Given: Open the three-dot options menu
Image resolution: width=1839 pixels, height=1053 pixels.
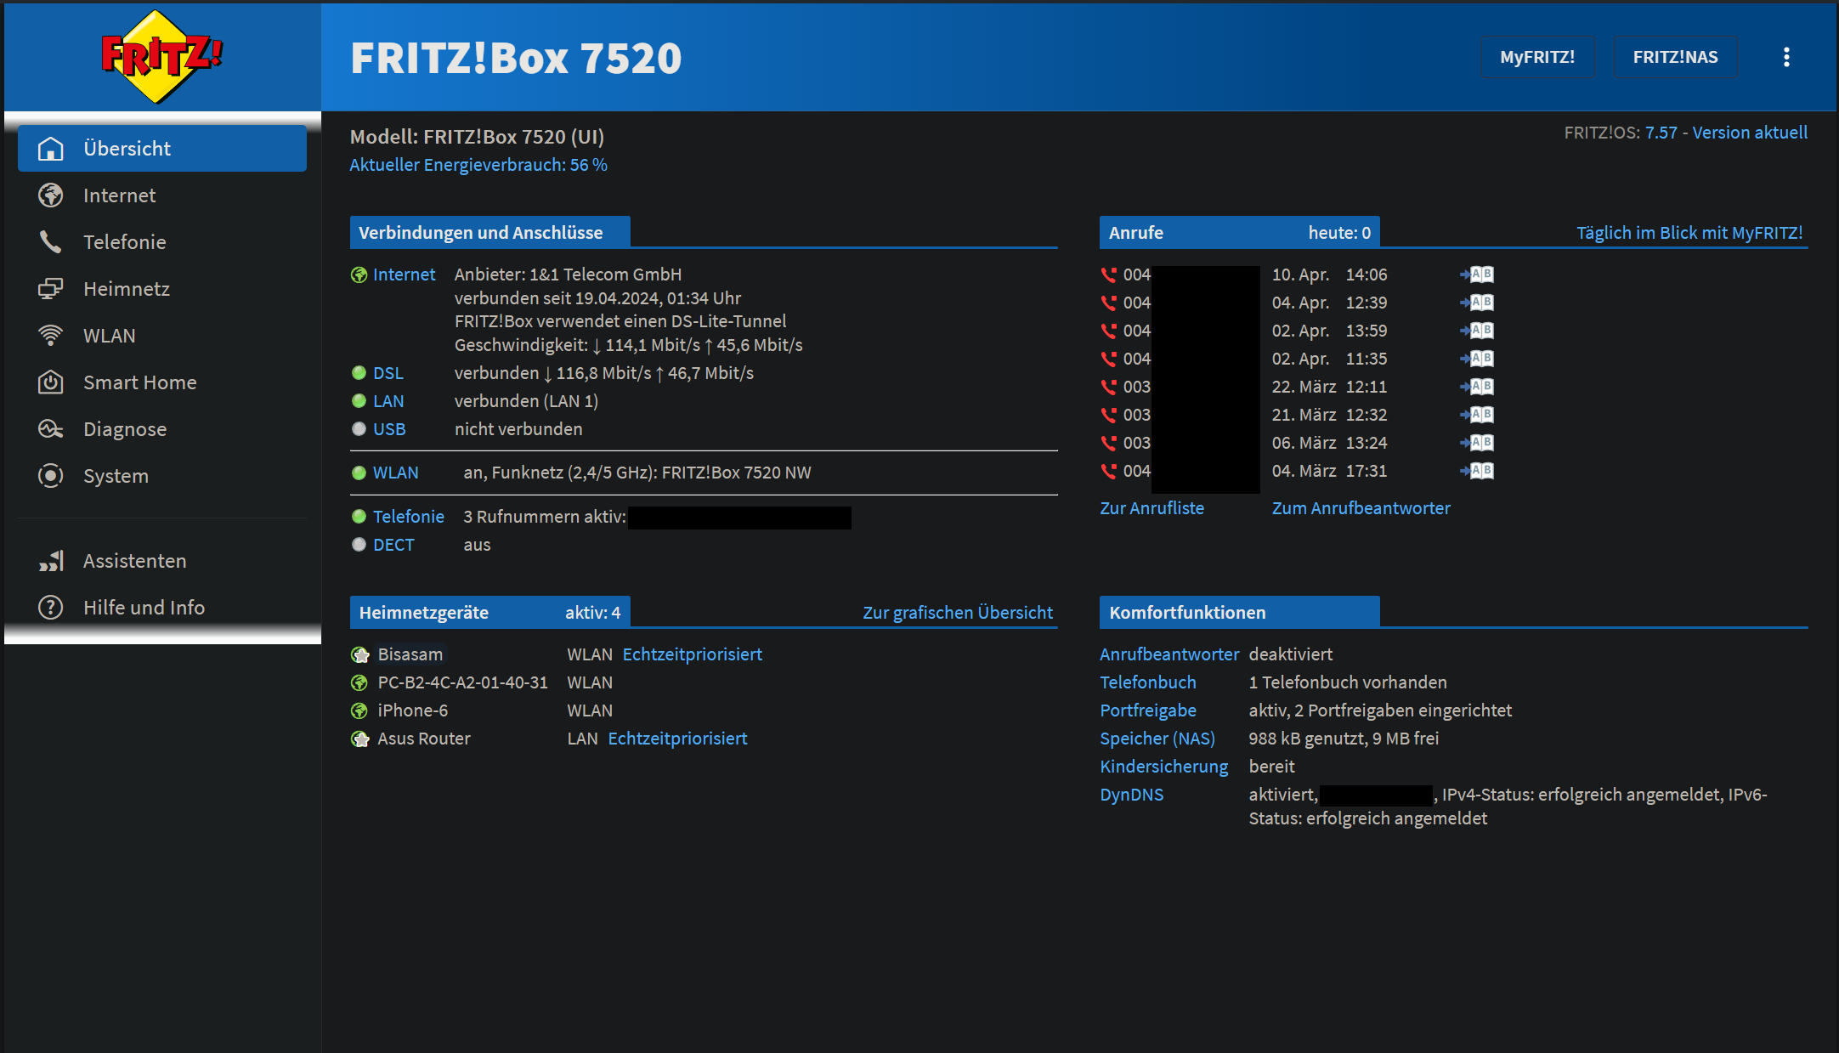Looking at the screenshot, I should tap(1786, 57).
